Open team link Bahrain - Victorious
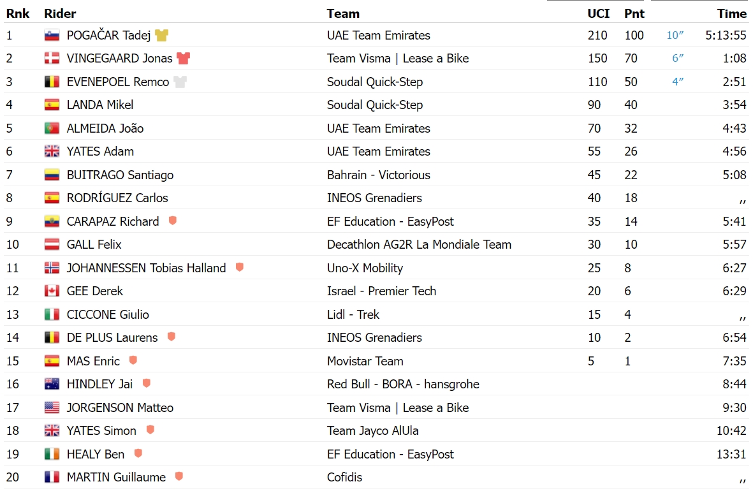This screenshot has height=491, width=753. click(379, 175)
